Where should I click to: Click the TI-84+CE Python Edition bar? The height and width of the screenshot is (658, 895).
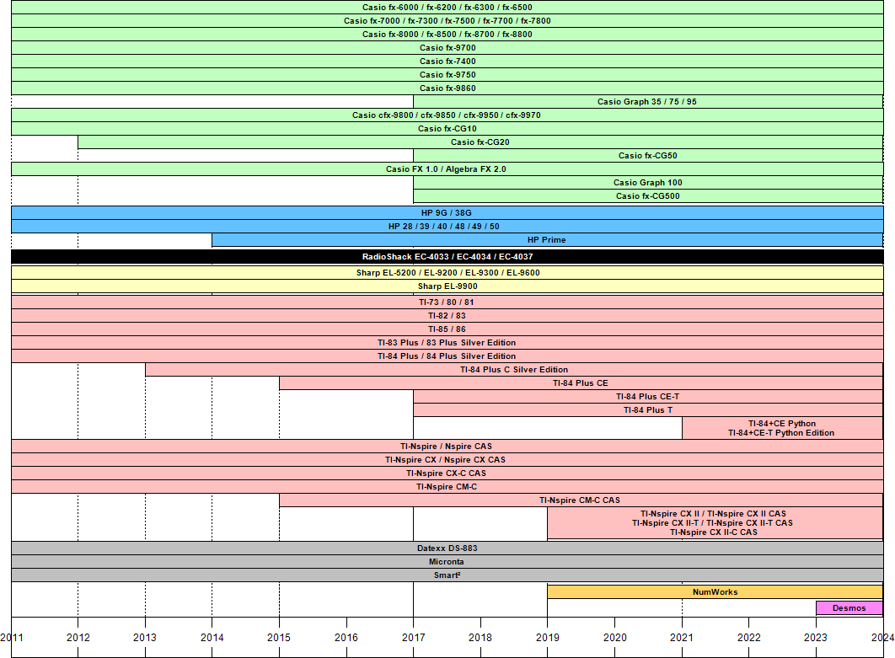coord(783,428)
